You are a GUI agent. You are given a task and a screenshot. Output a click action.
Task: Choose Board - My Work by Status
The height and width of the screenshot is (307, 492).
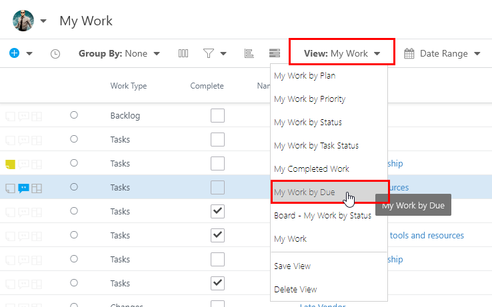point(329,216)
